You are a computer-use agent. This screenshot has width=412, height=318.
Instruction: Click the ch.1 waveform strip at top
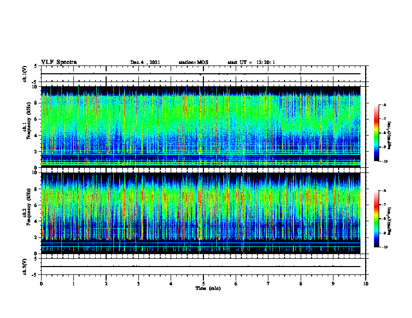tap(203, 74)
